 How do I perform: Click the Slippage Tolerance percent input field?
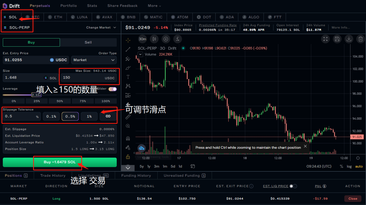pos(20,116)
